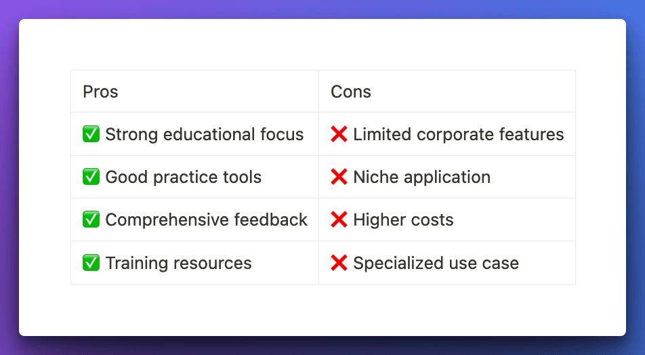Image resolution: width=645 pixels, height=355 pixels.
Task: Click the "Limited corporate features" text
Action: point(459,134)
